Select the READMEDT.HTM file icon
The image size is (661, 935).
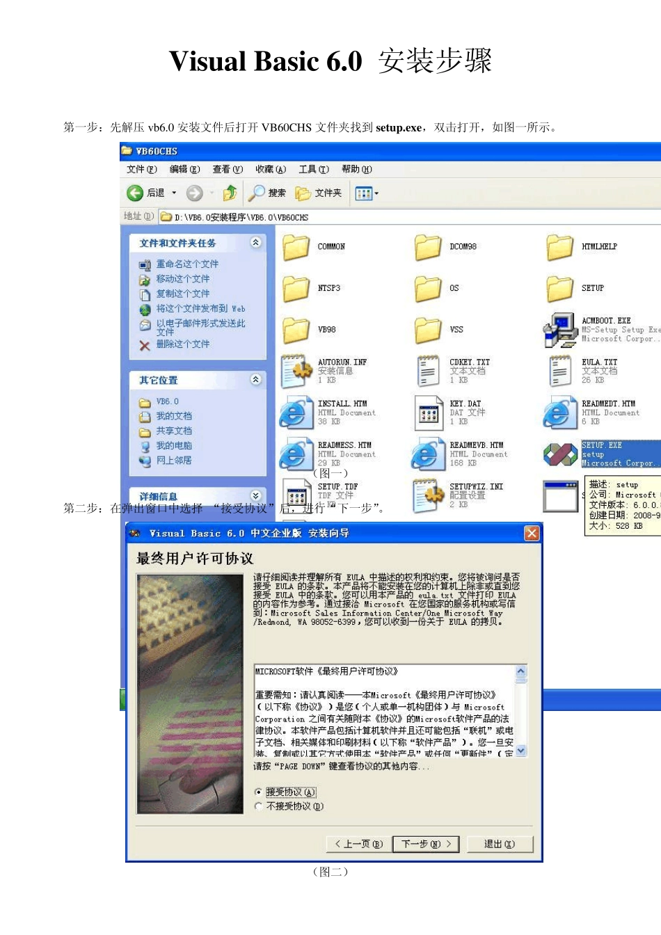click(559, 413)
